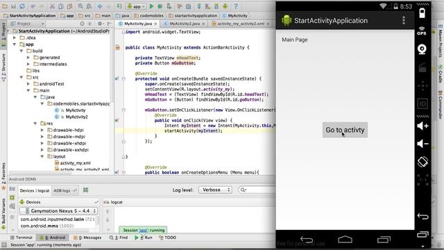This screenshot has width=444, height=250.
Task: Open the Android Device Monitor icon
Action: coord(225,6)
